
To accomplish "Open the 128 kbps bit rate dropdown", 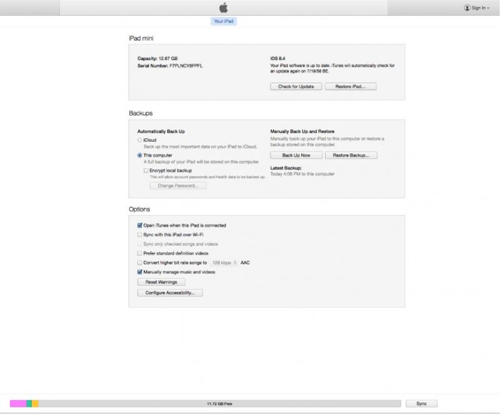I will 224,263.
